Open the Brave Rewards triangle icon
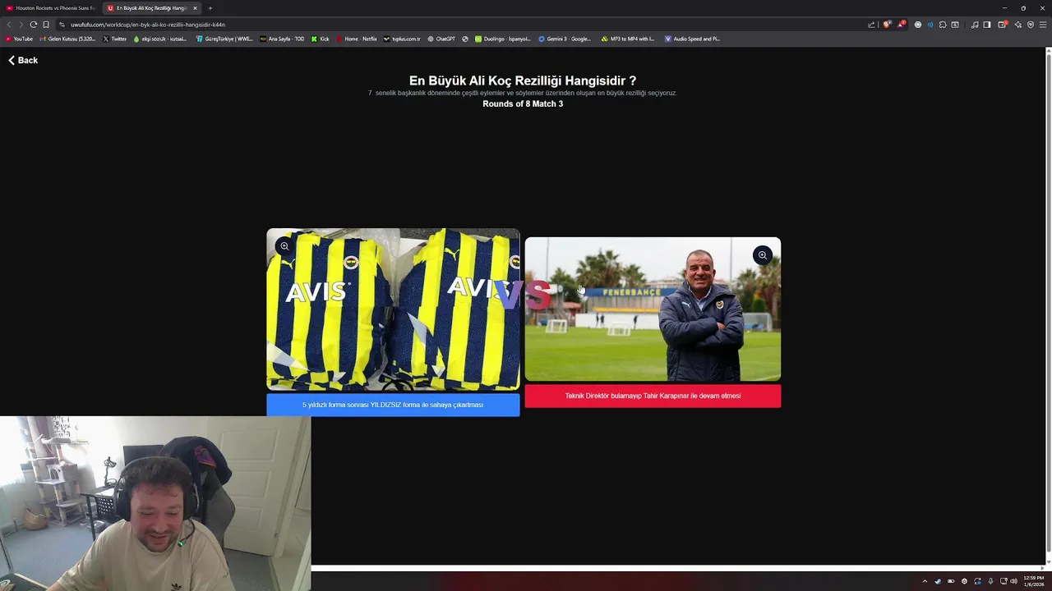Screen dimensions: 1052x591 901,25
